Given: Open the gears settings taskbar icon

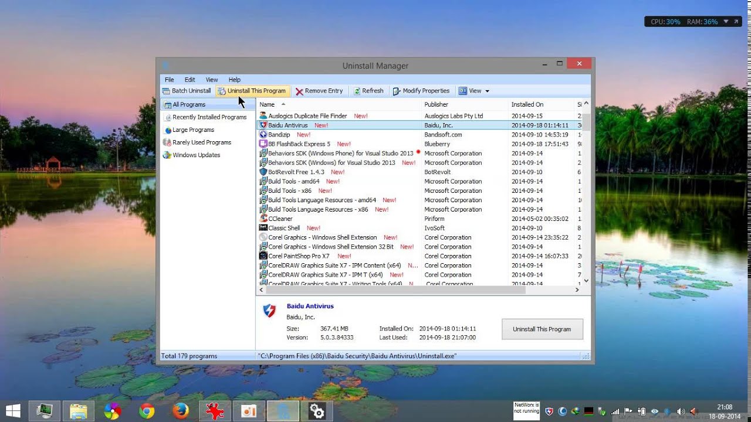Looking at the screenshot, I should click(x=317, y=411).
